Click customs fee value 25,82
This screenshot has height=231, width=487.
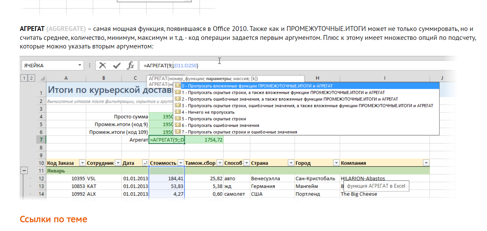(x=204, y=178)
